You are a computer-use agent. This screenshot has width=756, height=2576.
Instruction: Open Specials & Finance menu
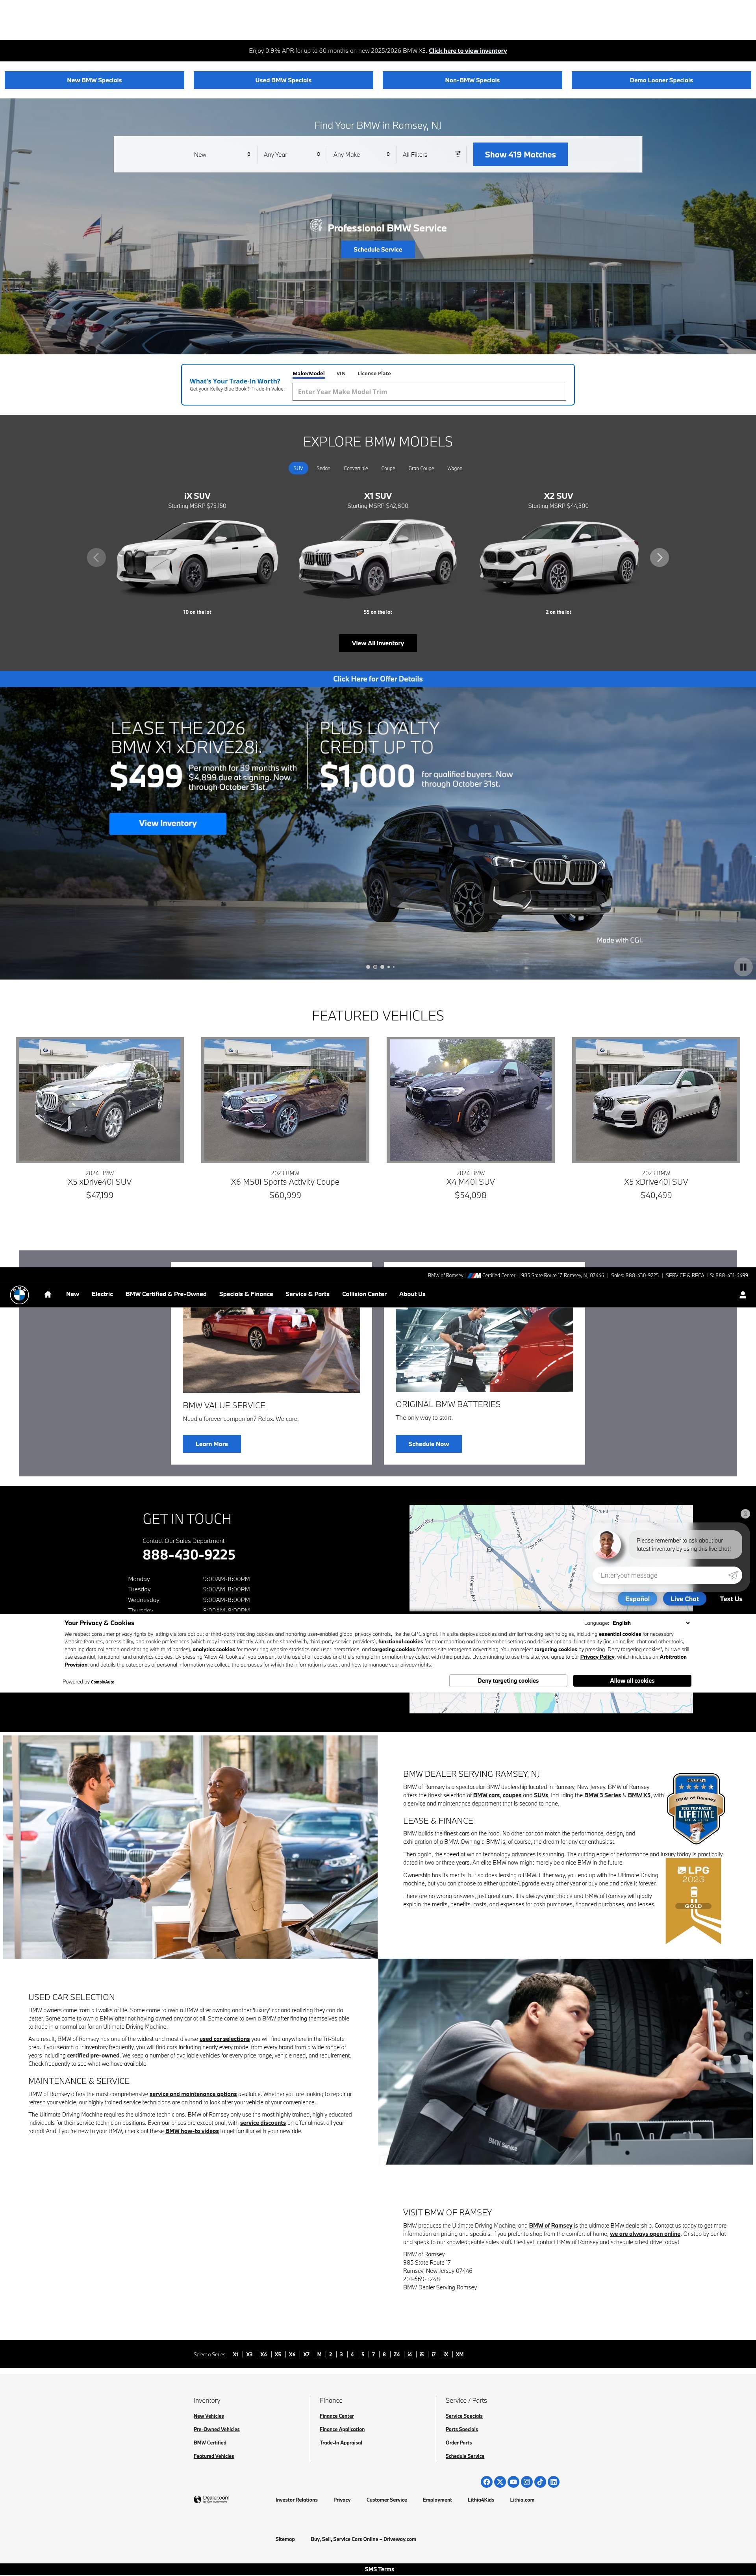click(246, 1294)
